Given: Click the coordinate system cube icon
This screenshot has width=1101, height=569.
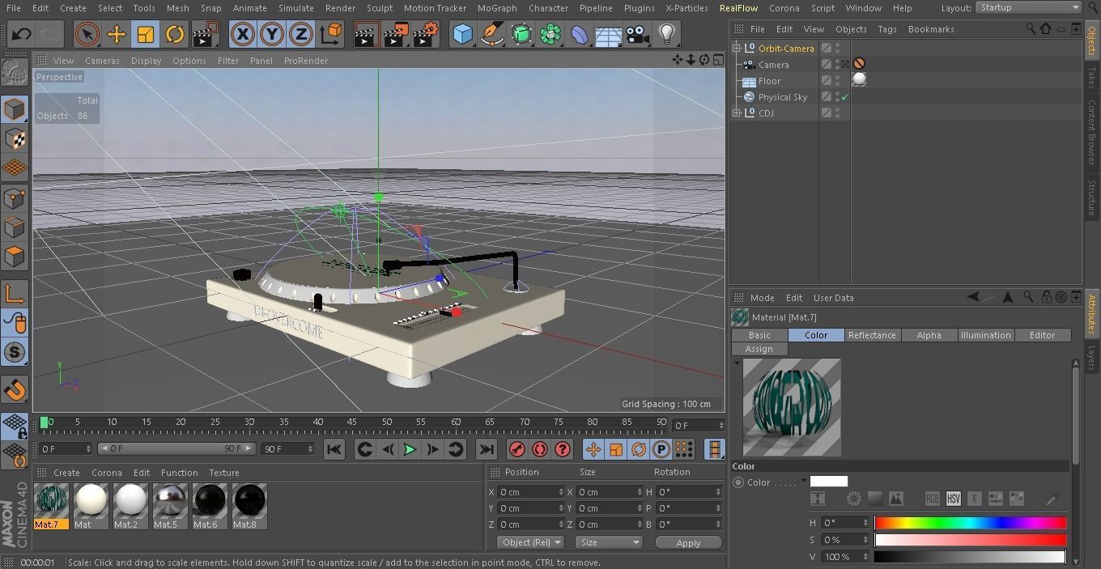Looking at the screenshot, I should click(331, 35).
